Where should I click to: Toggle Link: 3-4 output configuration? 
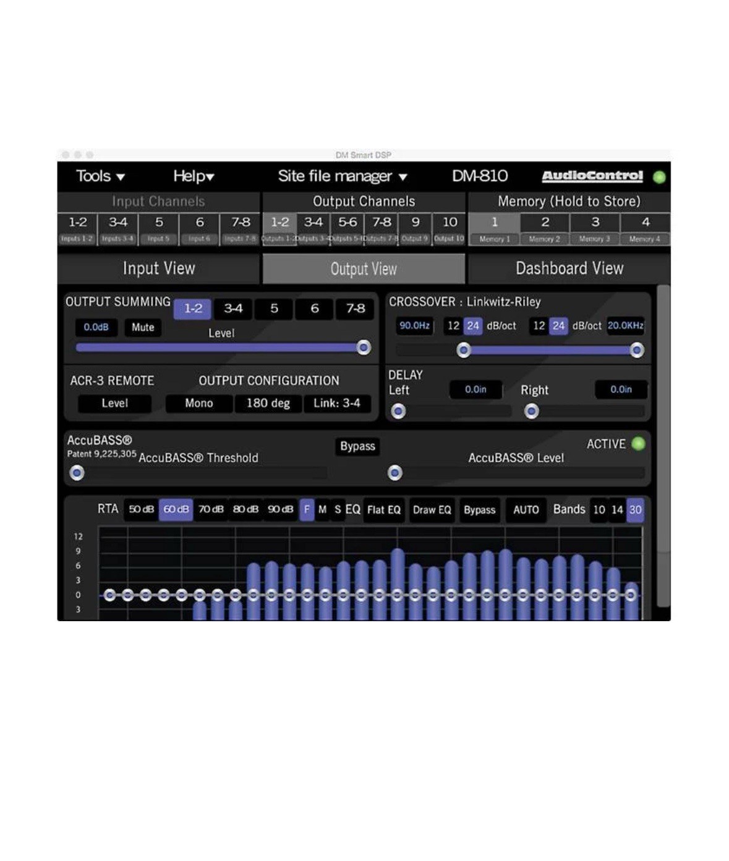(x=337, y=404)
